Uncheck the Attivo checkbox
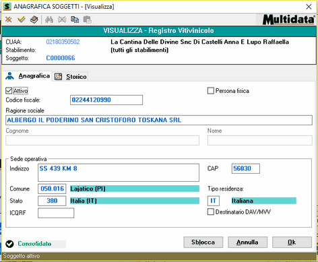 click(x=9, y=91)
